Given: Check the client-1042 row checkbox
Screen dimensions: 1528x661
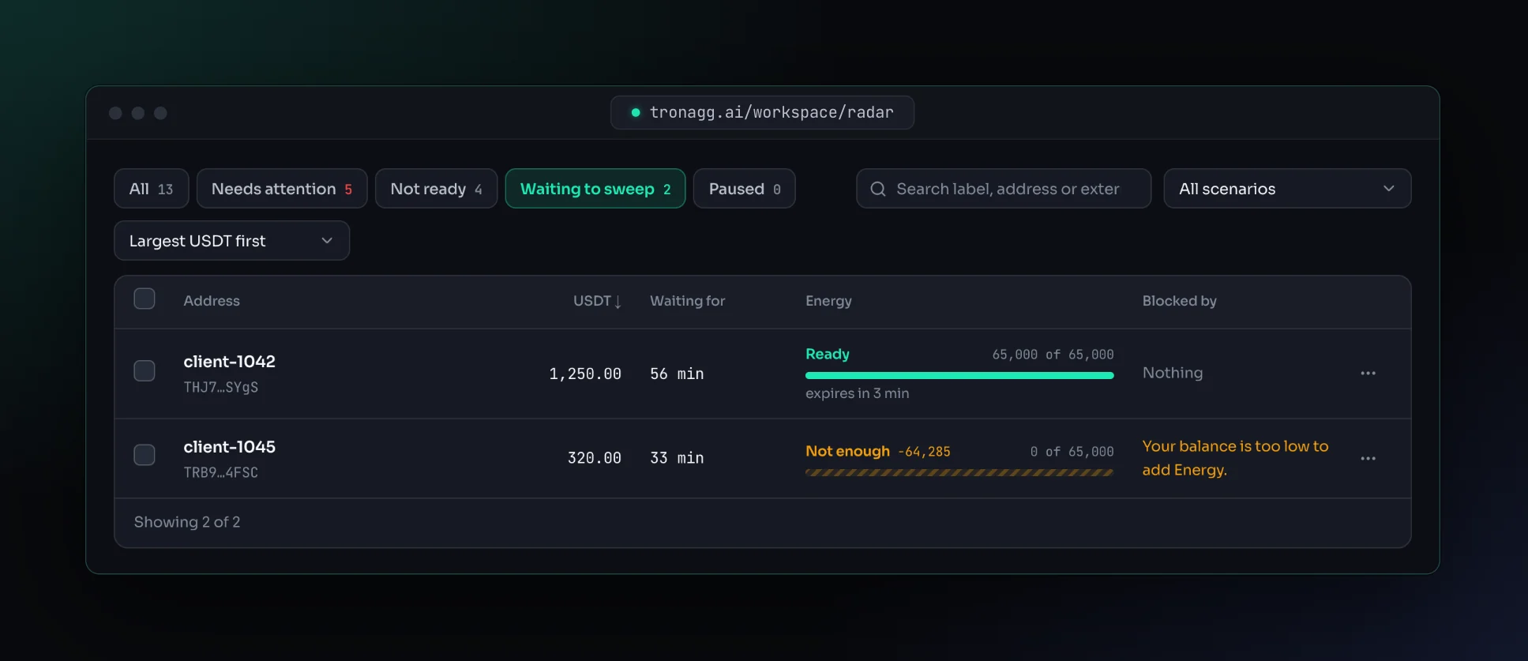Looking at the screenshot, I should coord(145,370).
